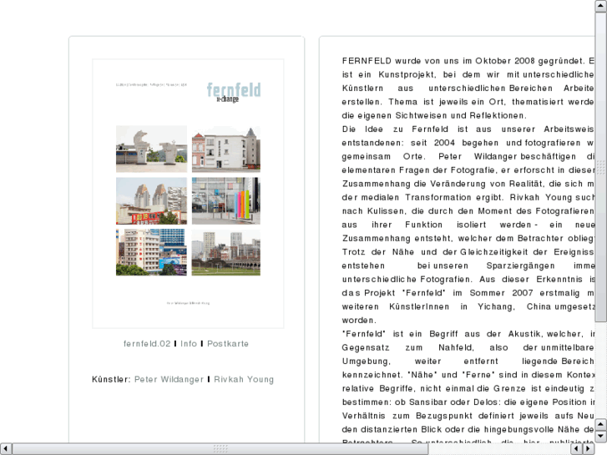Viewport: 607px width, 455px height.
Task: Open the Postkarte link
Action: click(x=228, y=343)
